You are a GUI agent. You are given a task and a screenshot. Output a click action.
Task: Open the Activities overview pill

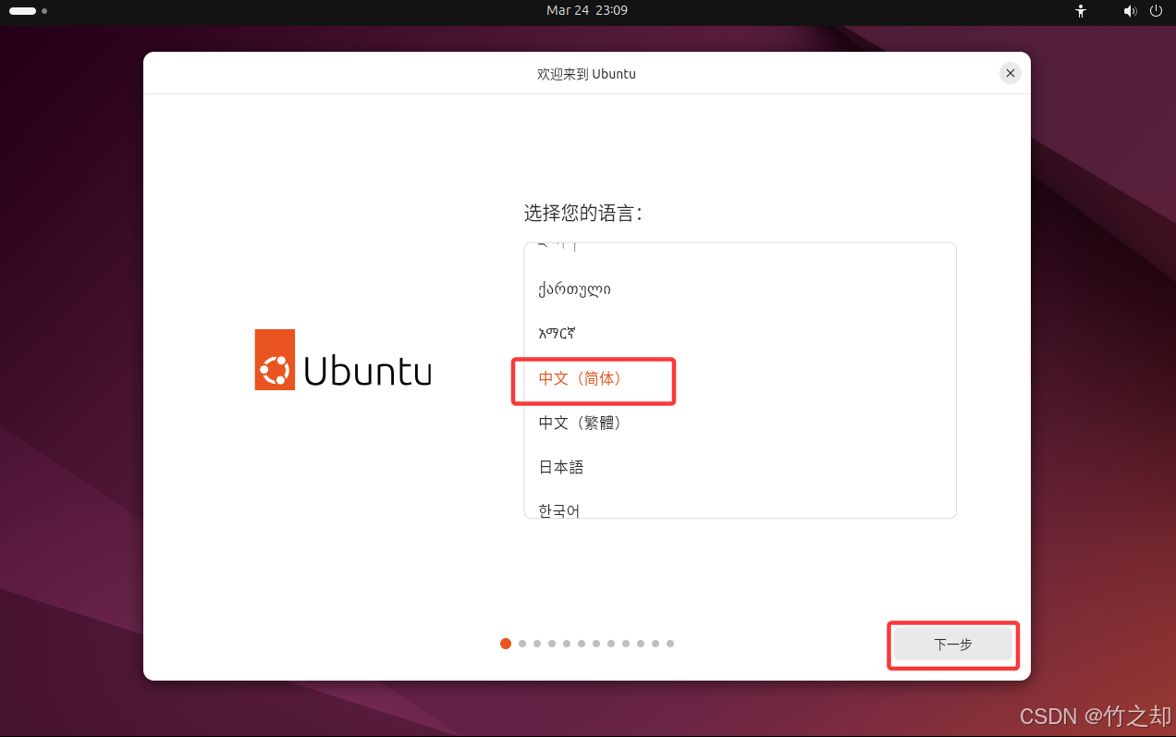tap(28, 11)
